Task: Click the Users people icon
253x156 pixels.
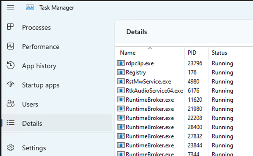Action: pyautogui.click(x=11, y=104)
